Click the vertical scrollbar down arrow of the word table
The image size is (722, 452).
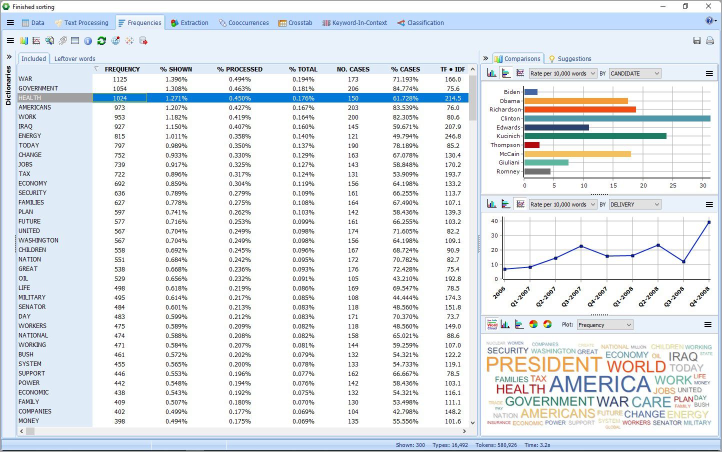pos(472,423)
